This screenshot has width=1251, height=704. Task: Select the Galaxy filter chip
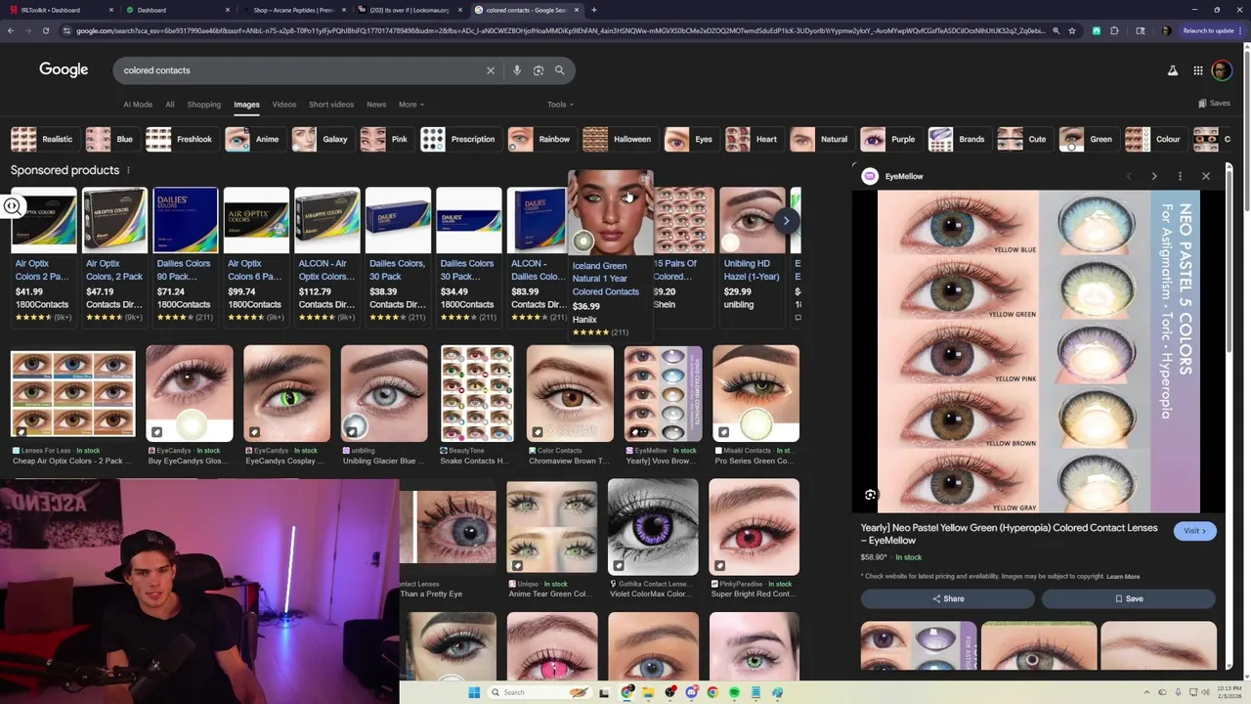(321, 139)
